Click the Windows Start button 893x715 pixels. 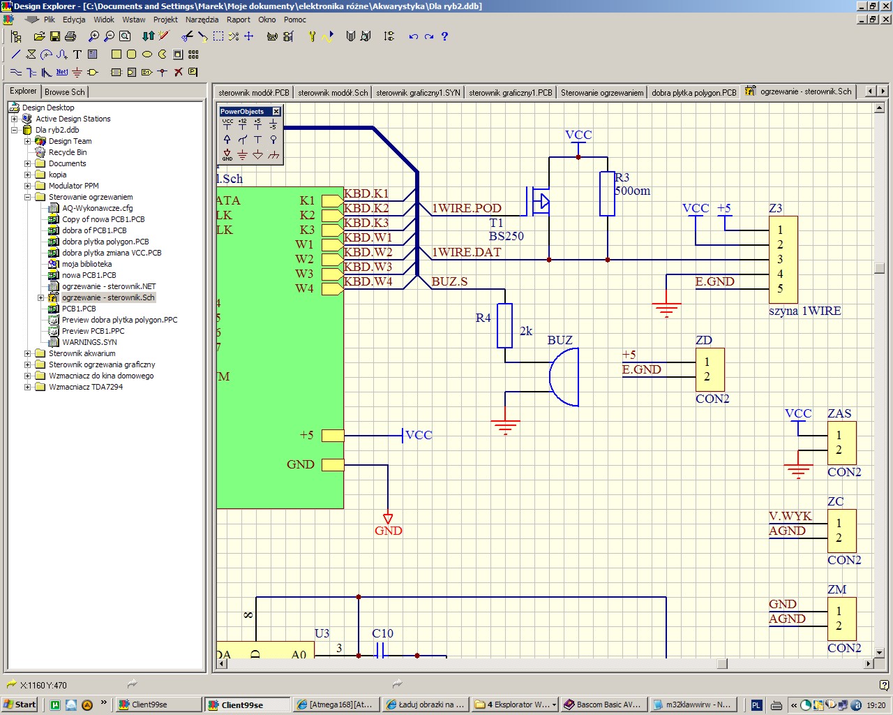pos(20,705)
